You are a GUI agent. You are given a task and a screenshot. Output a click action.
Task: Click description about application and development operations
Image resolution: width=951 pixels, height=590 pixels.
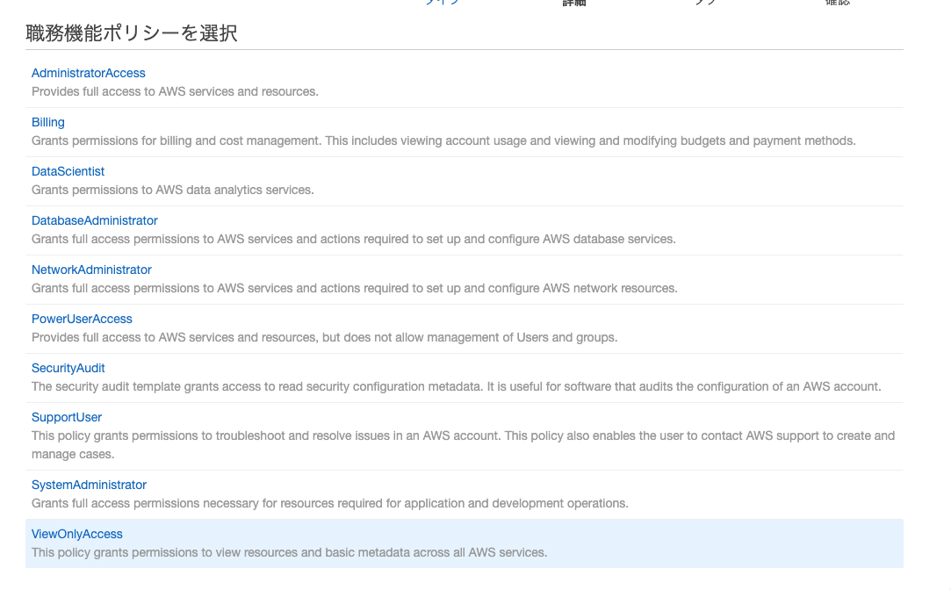pos(330,503)
